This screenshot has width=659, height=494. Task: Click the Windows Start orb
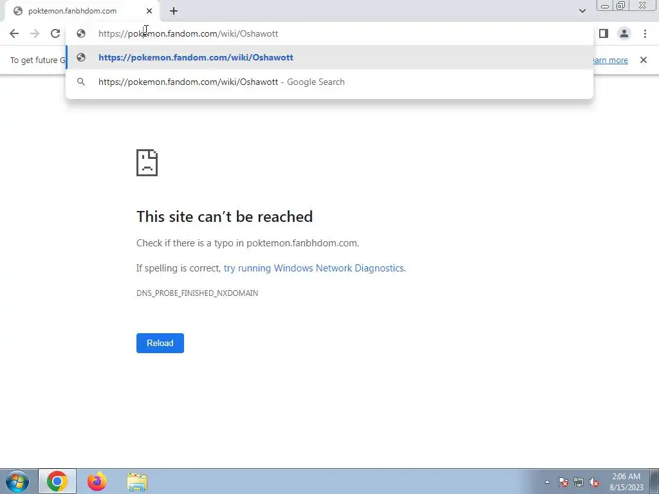click(17, 481)
